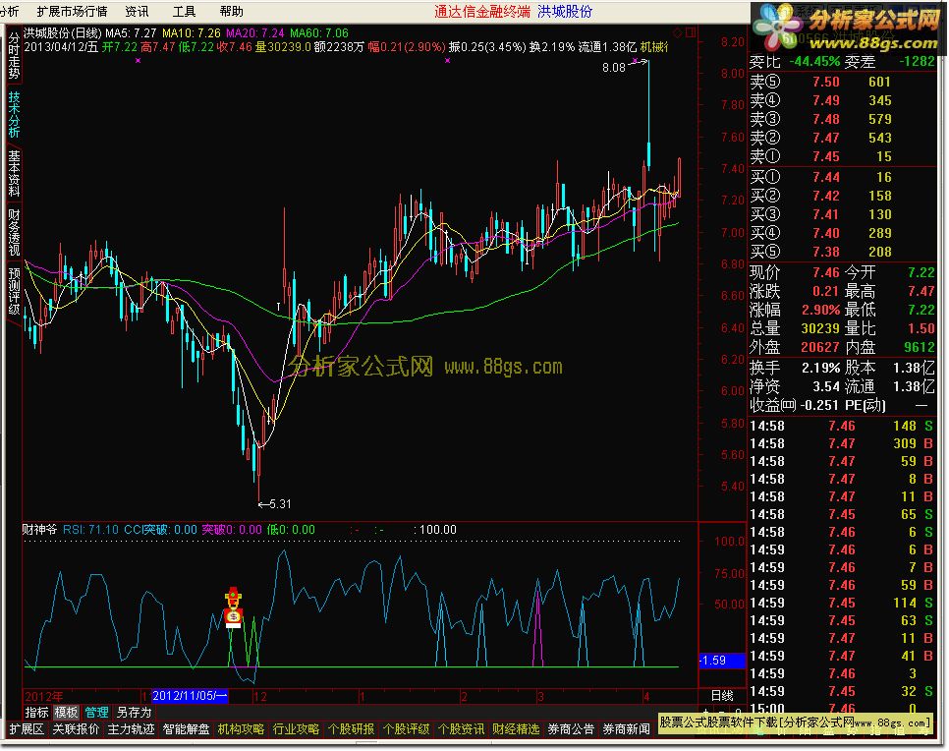
Task: Click the 14:58 tick with volume 309
Action: click(842, 444)
